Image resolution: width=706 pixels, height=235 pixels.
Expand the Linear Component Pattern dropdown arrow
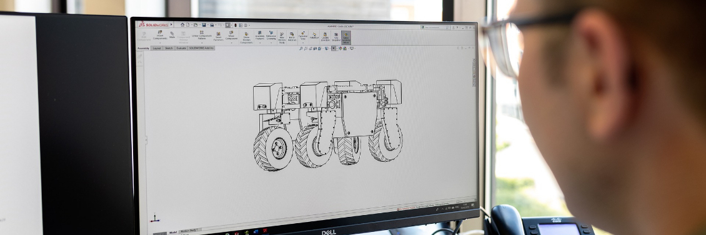202,42
